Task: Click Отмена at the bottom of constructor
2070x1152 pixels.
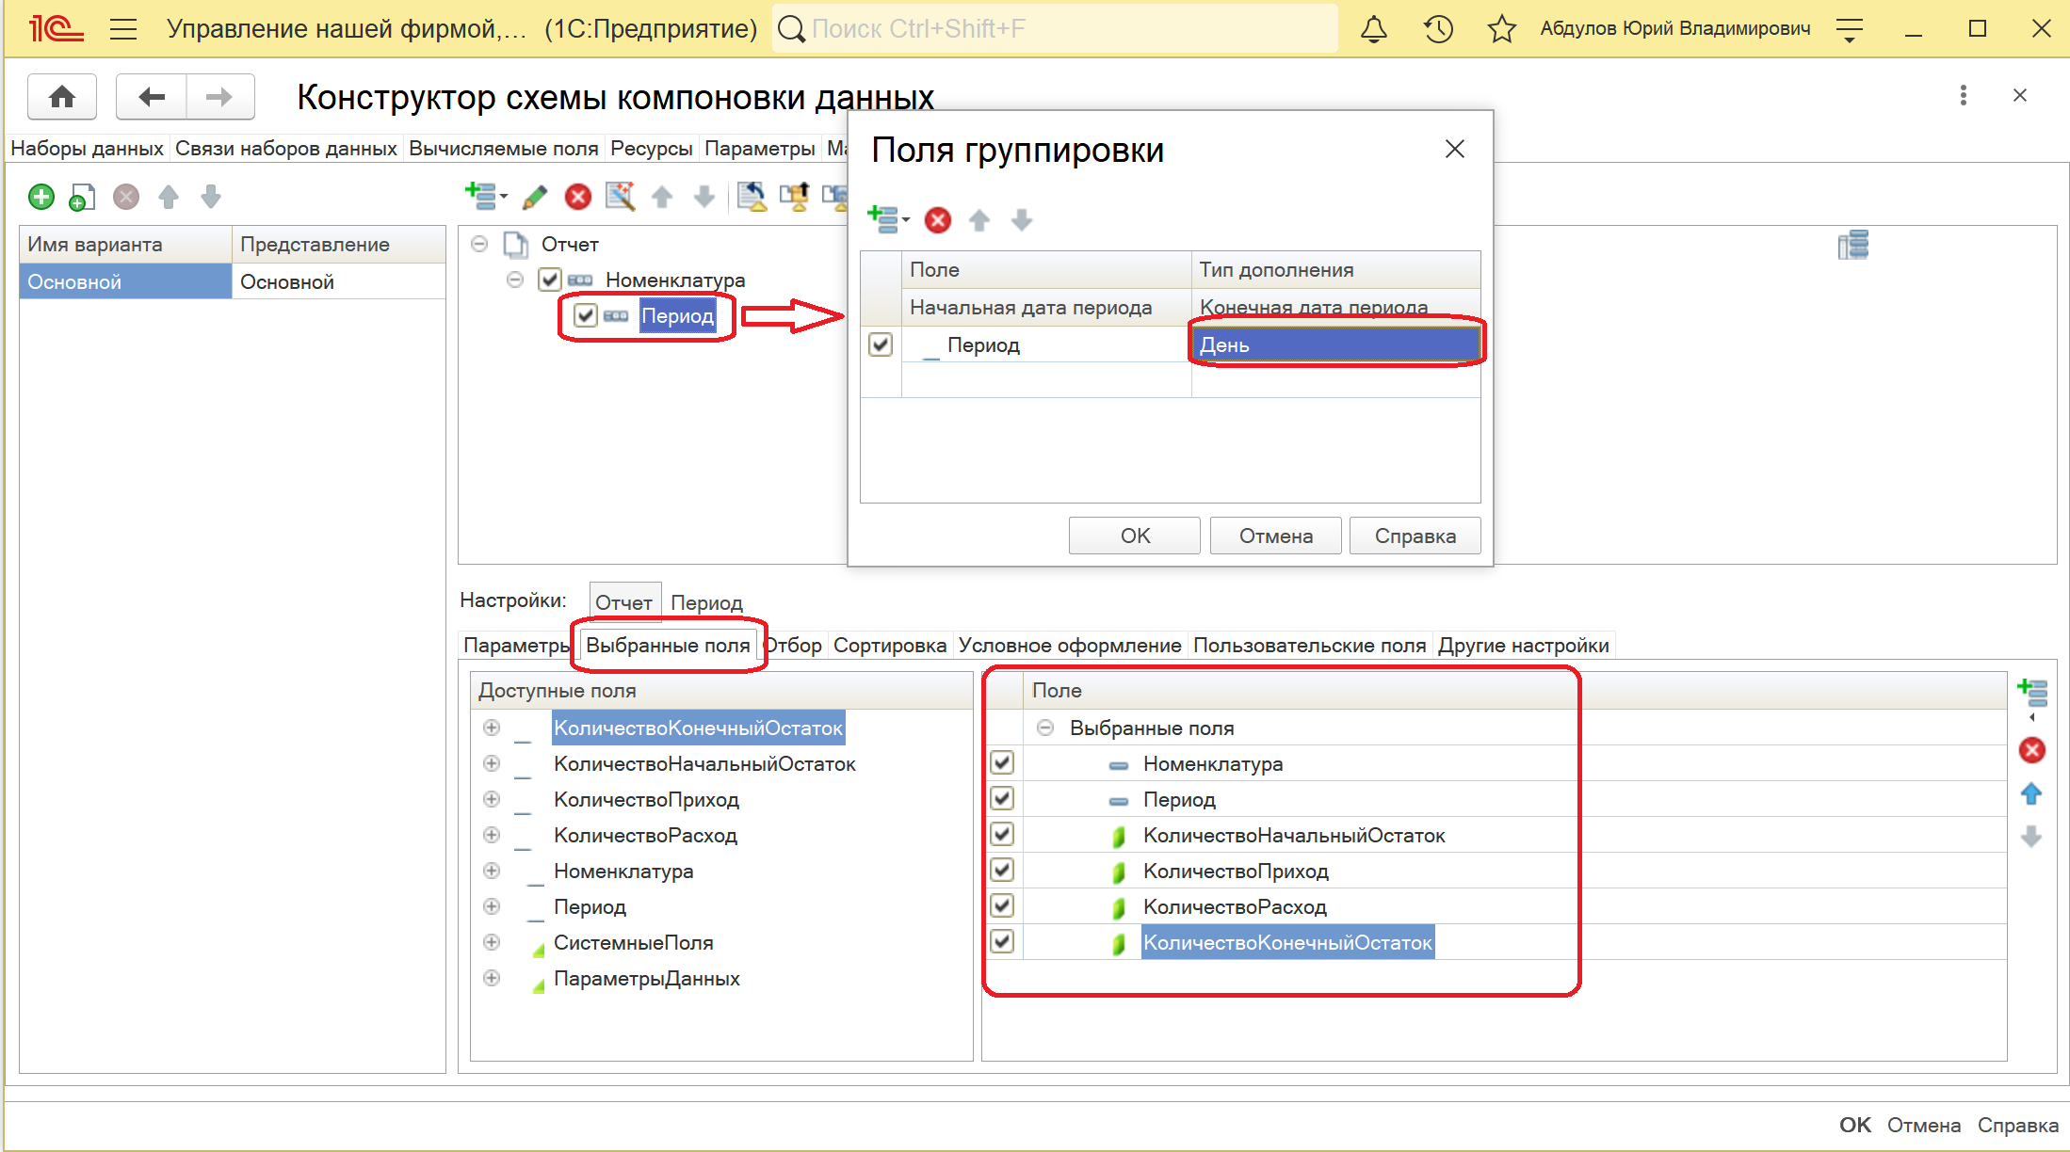Action: point(1923,1125)
